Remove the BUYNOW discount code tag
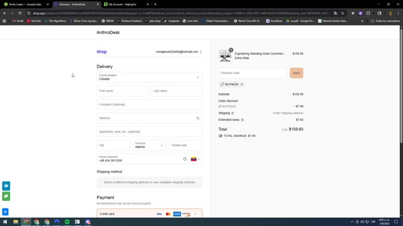This screenshot has height=226, width=403. point(242,84)
